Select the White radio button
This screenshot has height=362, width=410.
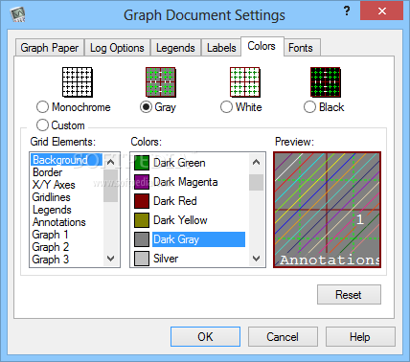pyautogui.click(x=226, y=107)
